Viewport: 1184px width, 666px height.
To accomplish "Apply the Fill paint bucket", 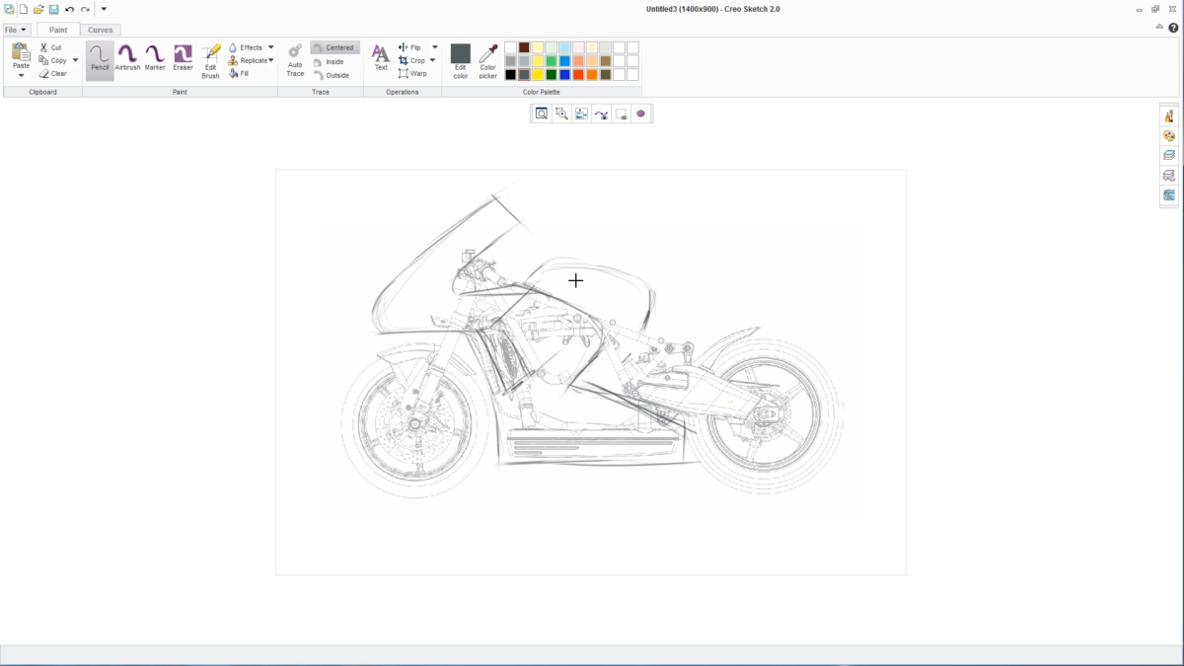I will pyautogui.click(x=239, y=73).
